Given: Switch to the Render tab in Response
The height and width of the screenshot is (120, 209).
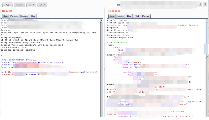Looking at the screenshot, I should [145, 16].
